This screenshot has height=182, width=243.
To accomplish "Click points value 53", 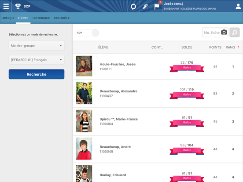I will pos(215,94).
